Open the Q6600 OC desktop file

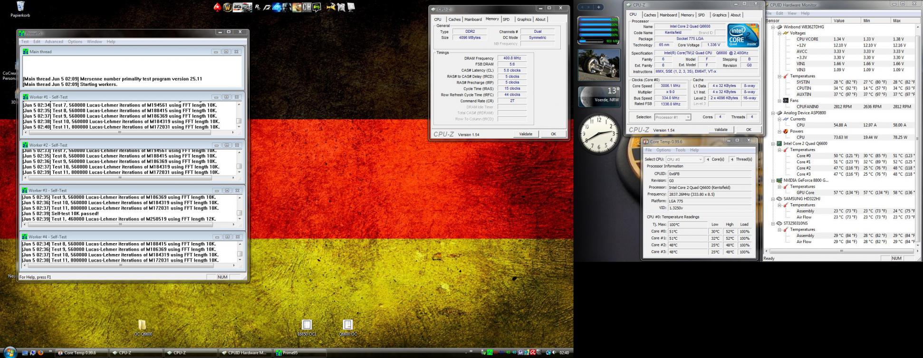pyautogui.click(x=348, y=328)
